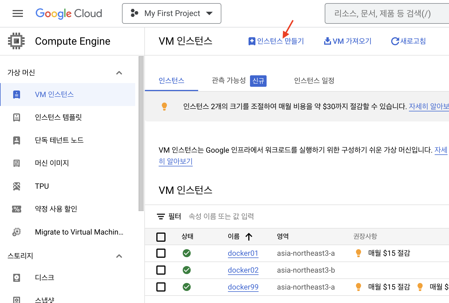This screenshot has width=449, height=303.
Task: Switch to the 관측 가능성 tab
Action: pyautogui.click(x=239, y=81)
